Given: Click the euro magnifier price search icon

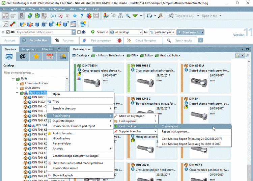Looking at the screenshot, I should (161, 16).
